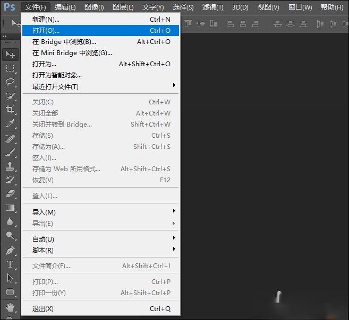The height and width of the screenshot is (320, 349).
Task: Click the distribute left edges icon
Action: coord(320,23)
